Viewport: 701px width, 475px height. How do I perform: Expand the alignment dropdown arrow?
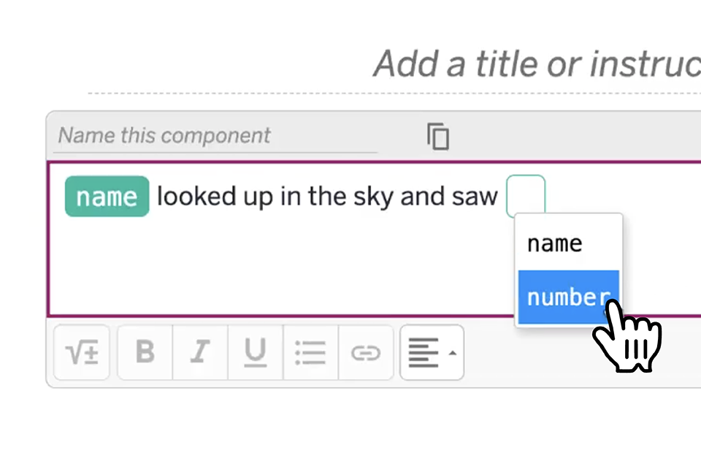point(453,353)
